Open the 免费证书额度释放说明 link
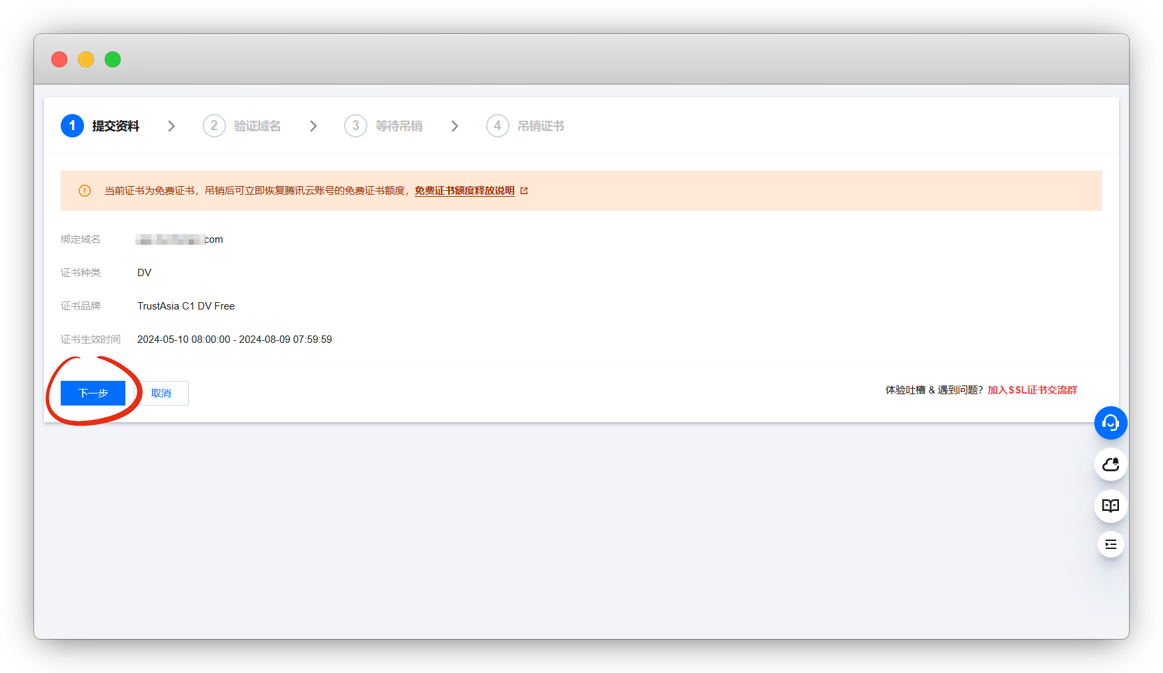 464,191
